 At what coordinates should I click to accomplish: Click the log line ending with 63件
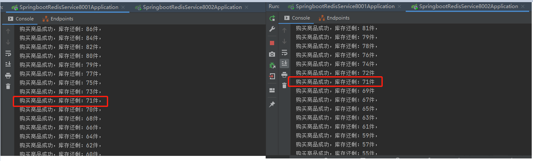pyautogui.click(x=337, y=118)
